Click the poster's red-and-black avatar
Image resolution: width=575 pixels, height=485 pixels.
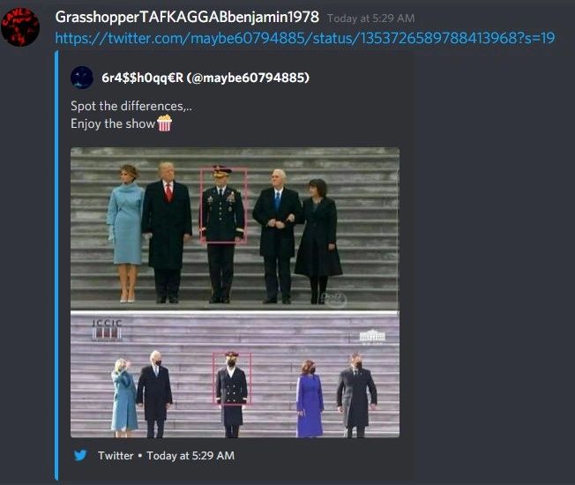pos(19,26)
